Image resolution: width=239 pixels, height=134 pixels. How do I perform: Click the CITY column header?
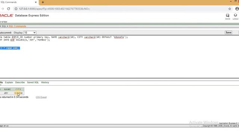coord(18,89)
